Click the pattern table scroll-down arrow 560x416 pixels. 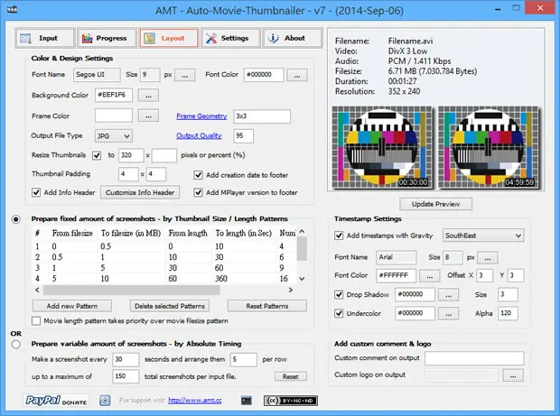pyautogui.click(x=303, y=279)
